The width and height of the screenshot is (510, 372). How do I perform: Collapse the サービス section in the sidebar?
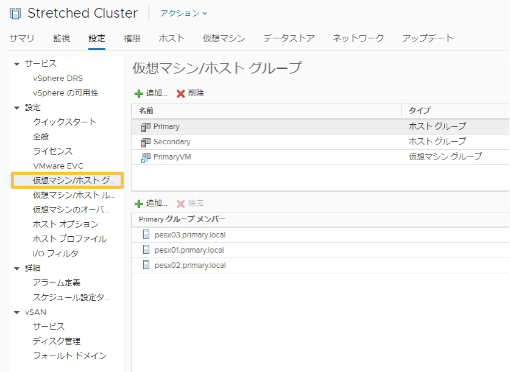click(17, 64)
